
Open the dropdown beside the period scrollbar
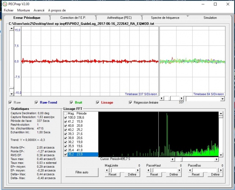click(223, 99)
